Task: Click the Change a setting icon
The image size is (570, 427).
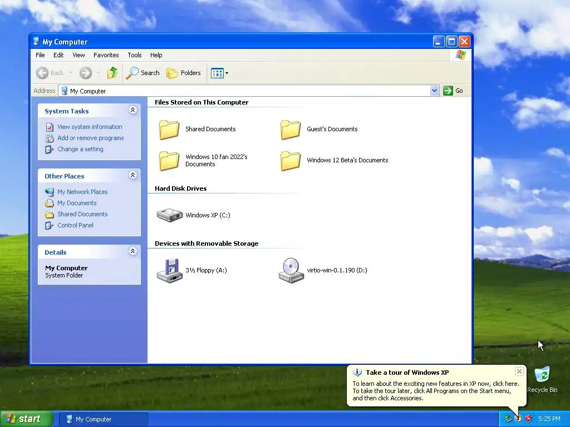Action: (50, 150)
